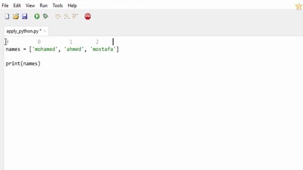Click the # comment symbol
This screenshot has width=303, height=170.
coord(8,42)
